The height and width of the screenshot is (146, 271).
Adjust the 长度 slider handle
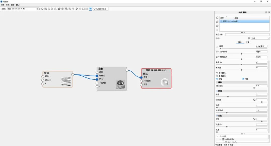(x=228, y=97)
